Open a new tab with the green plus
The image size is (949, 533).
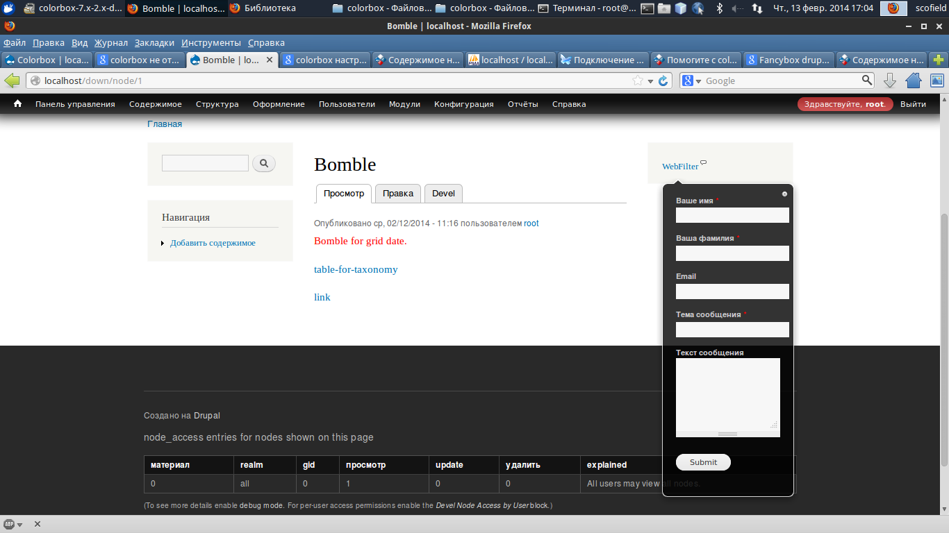pos(939,60)
